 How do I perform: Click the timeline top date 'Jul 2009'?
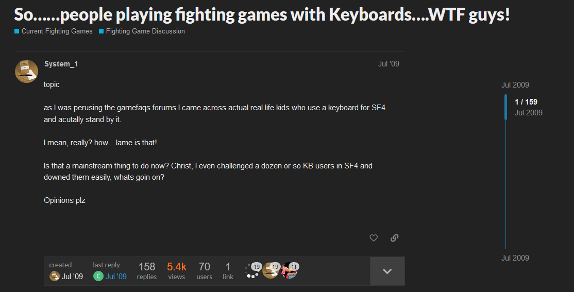pos(515,85)
